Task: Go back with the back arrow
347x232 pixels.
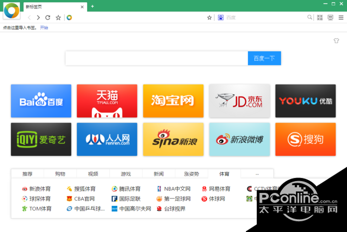Action: [29, 18]
